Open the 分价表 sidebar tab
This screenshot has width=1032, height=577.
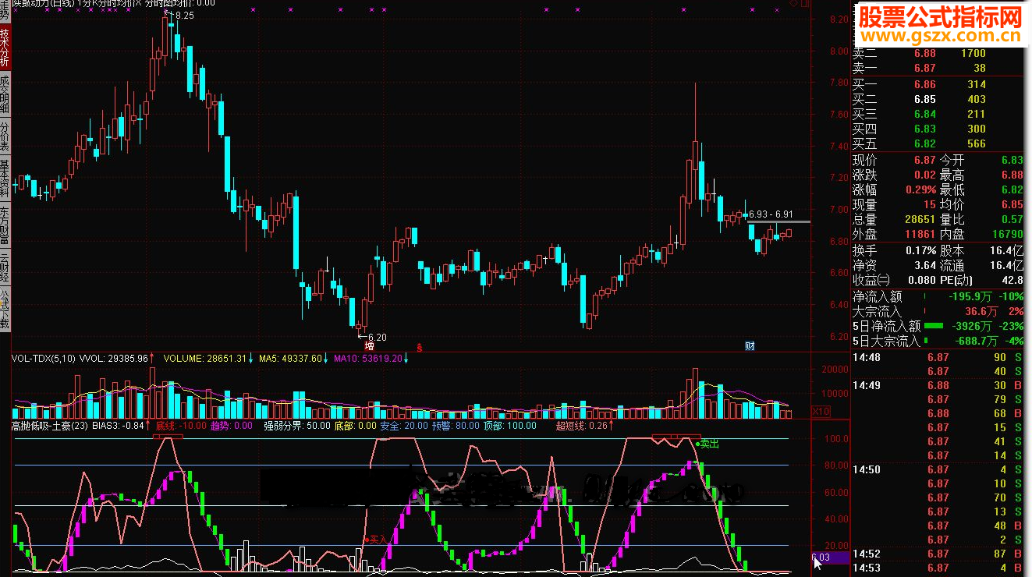5,136
